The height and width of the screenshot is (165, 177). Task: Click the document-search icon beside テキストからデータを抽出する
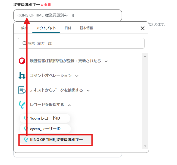click(22, 90)
